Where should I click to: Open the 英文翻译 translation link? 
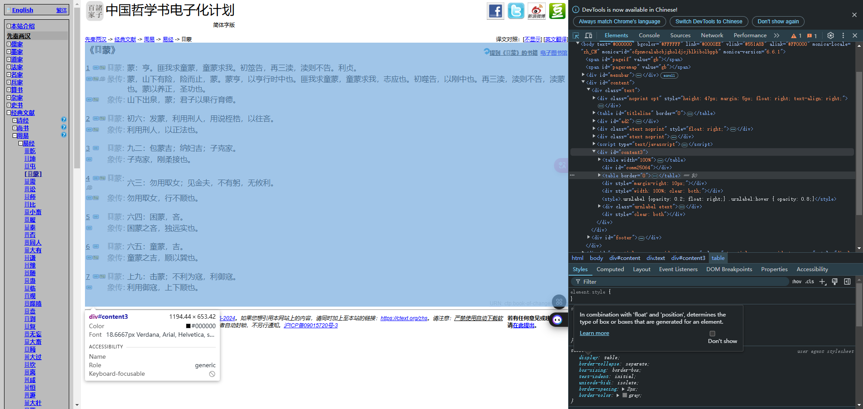click(556, 40)
